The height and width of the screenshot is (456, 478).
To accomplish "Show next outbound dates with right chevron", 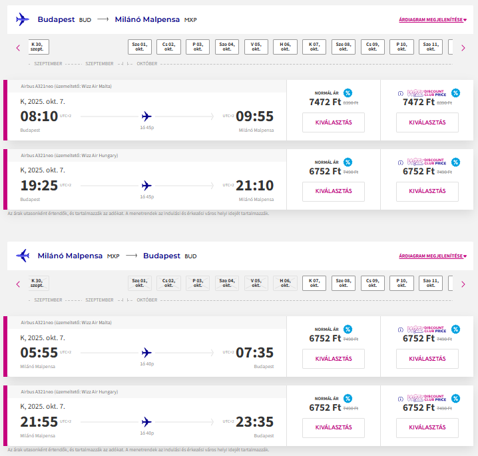I will (x=463, y=48).
